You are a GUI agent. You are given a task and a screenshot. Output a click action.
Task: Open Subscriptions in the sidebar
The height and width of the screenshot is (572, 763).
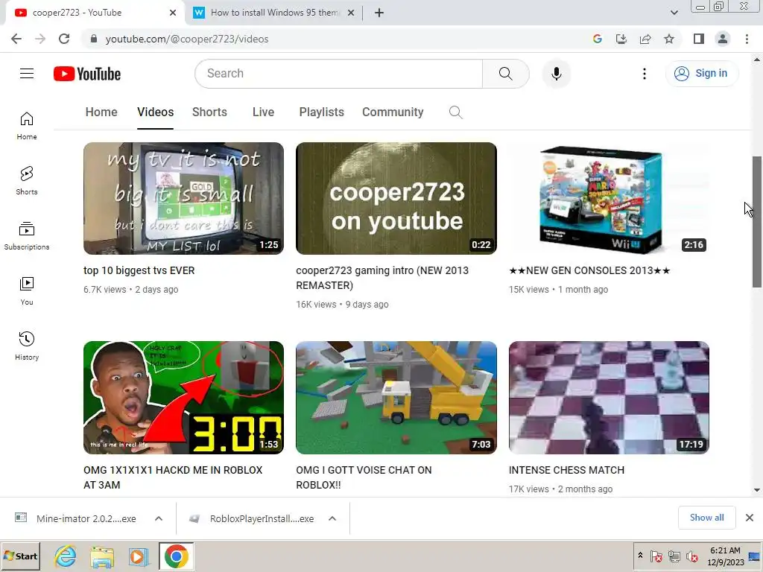[27, 236]
